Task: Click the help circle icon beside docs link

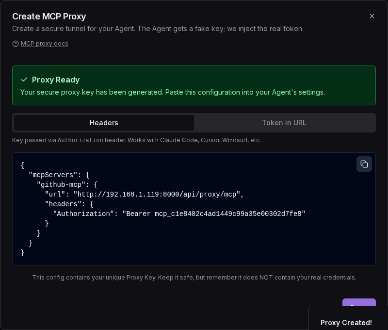Action: pos(16,44)
